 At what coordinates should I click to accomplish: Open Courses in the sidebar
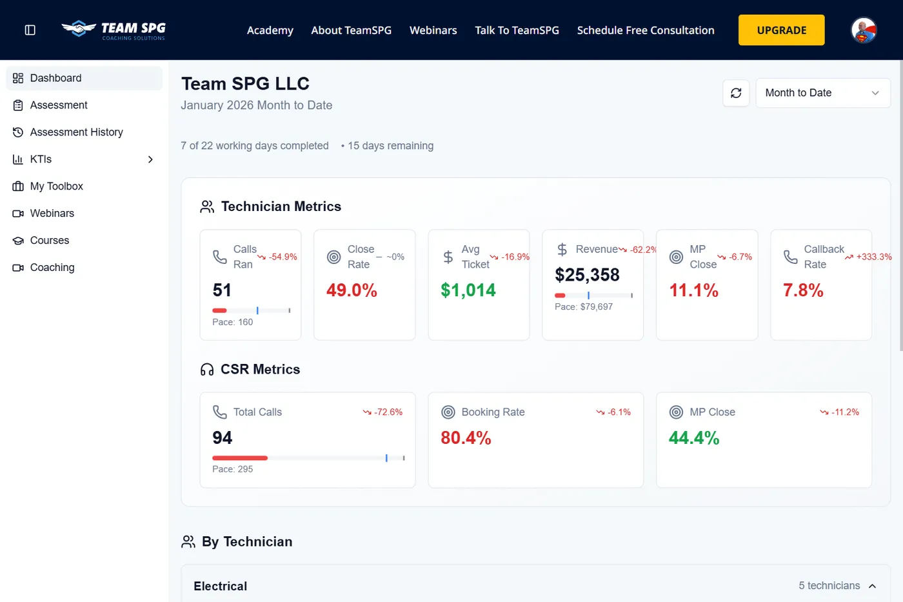(84, 241)
